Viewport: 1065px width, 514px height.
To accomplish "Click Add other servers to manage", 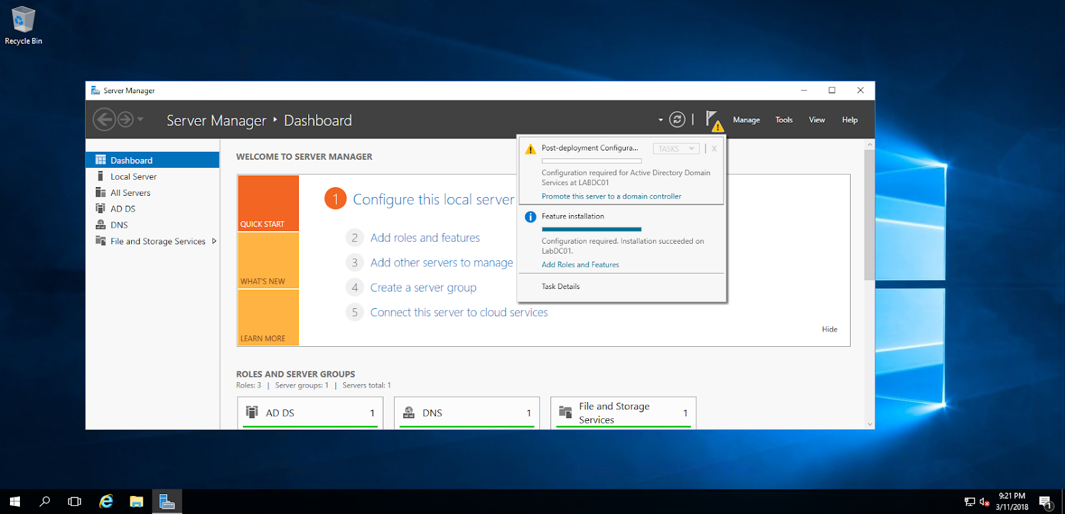I will click(441, 262).
